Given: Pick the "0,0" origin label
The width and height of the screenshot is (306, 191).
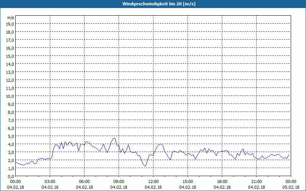Looking at the screenshot, I should point(11,176).
